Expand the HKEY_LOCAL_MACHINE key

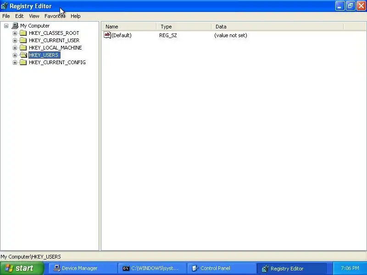pos(15,48)
